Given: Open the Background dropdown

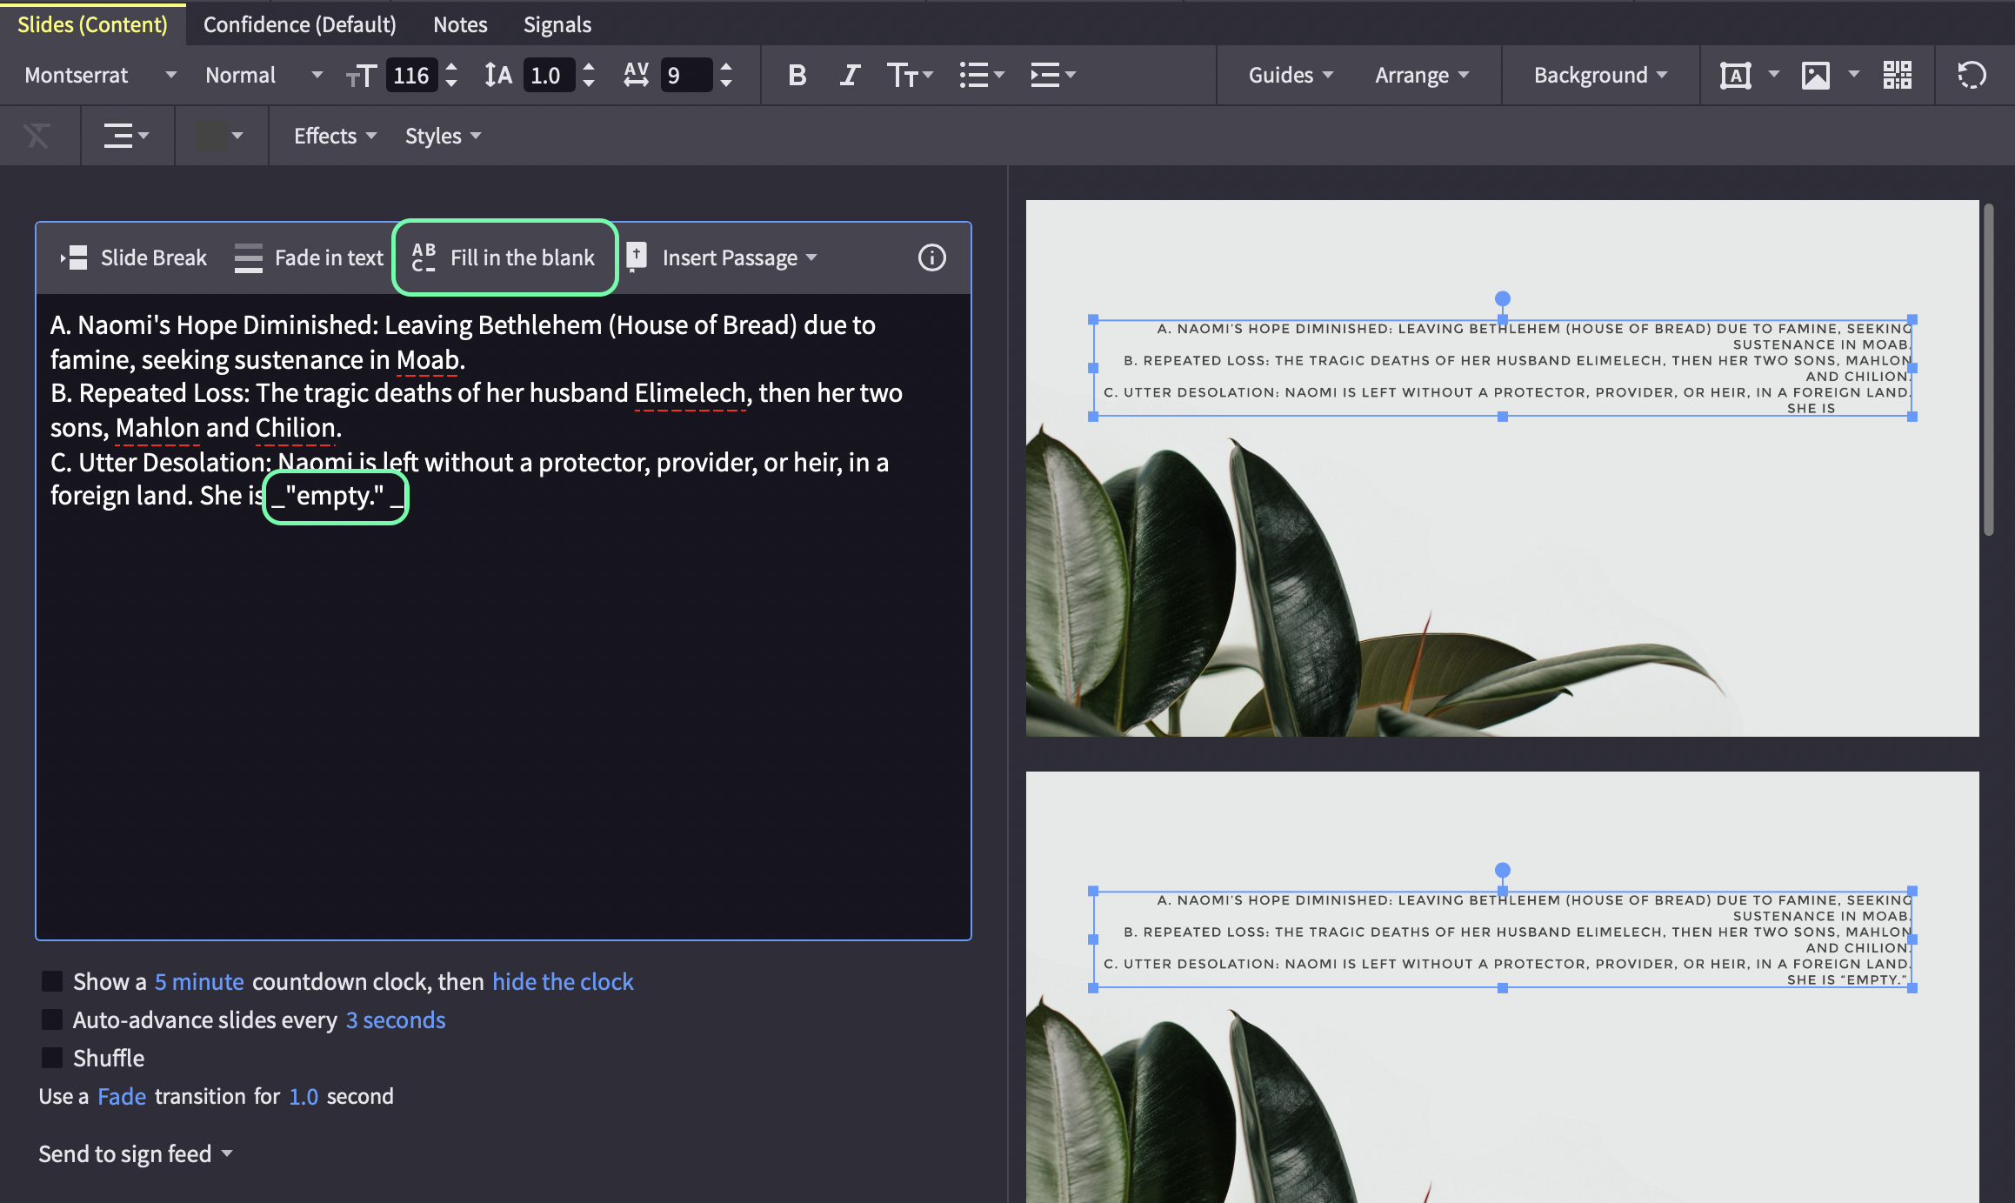Looking at the screenshot, I should click(1600, 76).
